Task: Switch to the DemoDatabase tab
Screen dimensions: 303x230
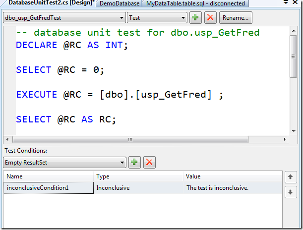Action: coord(120,3)
